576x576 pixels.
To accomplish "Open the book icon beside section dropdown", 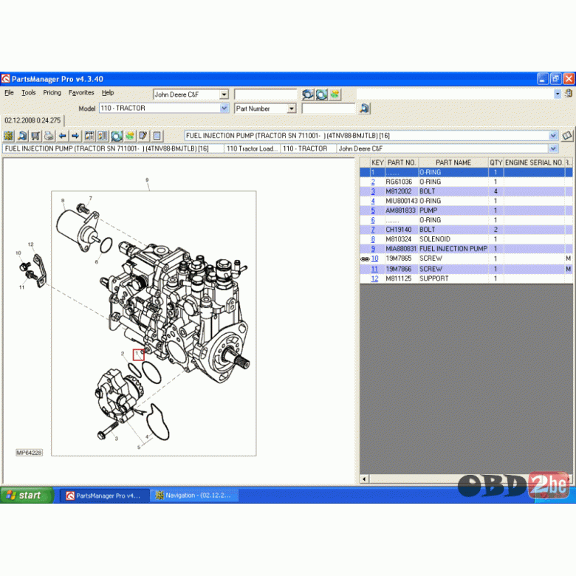I will tap(567, 136).
